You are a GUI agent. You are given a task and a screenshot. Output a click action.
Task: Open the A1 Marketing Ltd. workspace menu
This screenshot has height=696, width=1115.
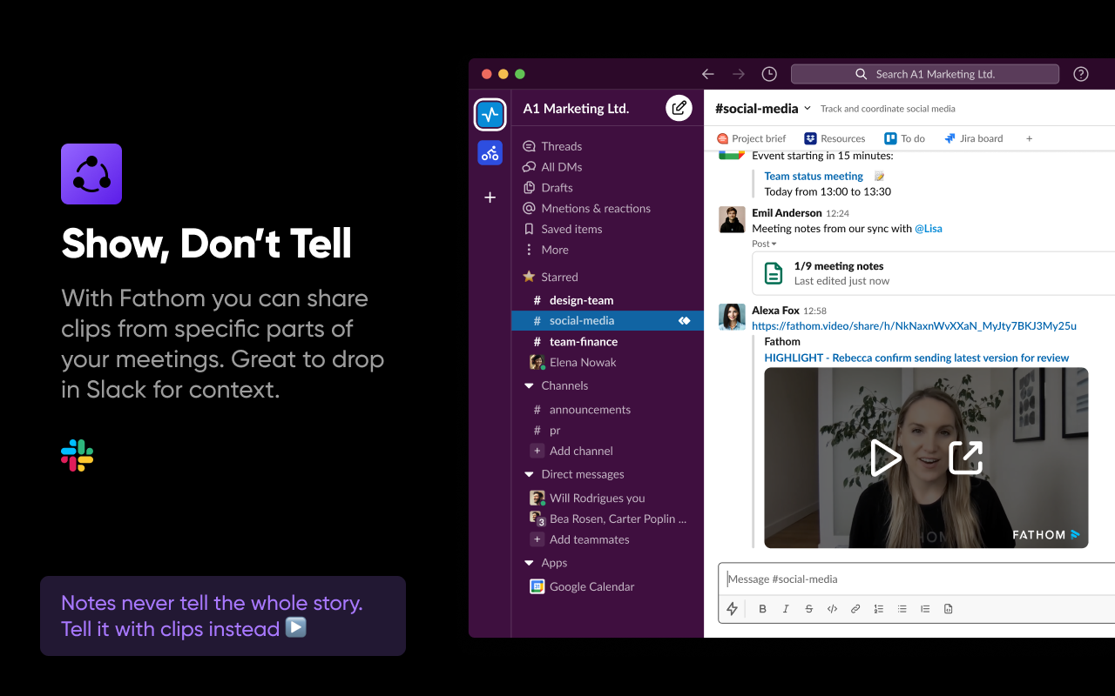click(x=576, y=109)
